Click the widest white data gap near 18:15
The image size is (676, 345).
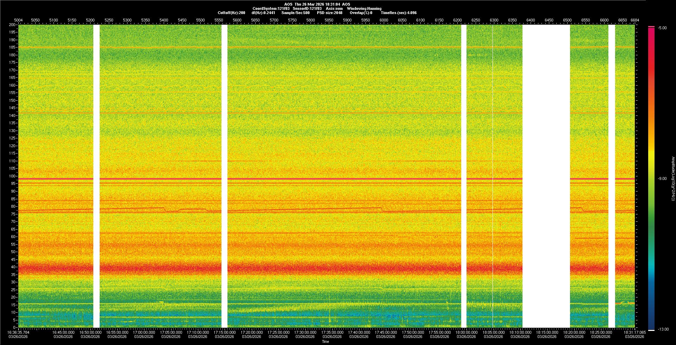(x=546, y=176)
